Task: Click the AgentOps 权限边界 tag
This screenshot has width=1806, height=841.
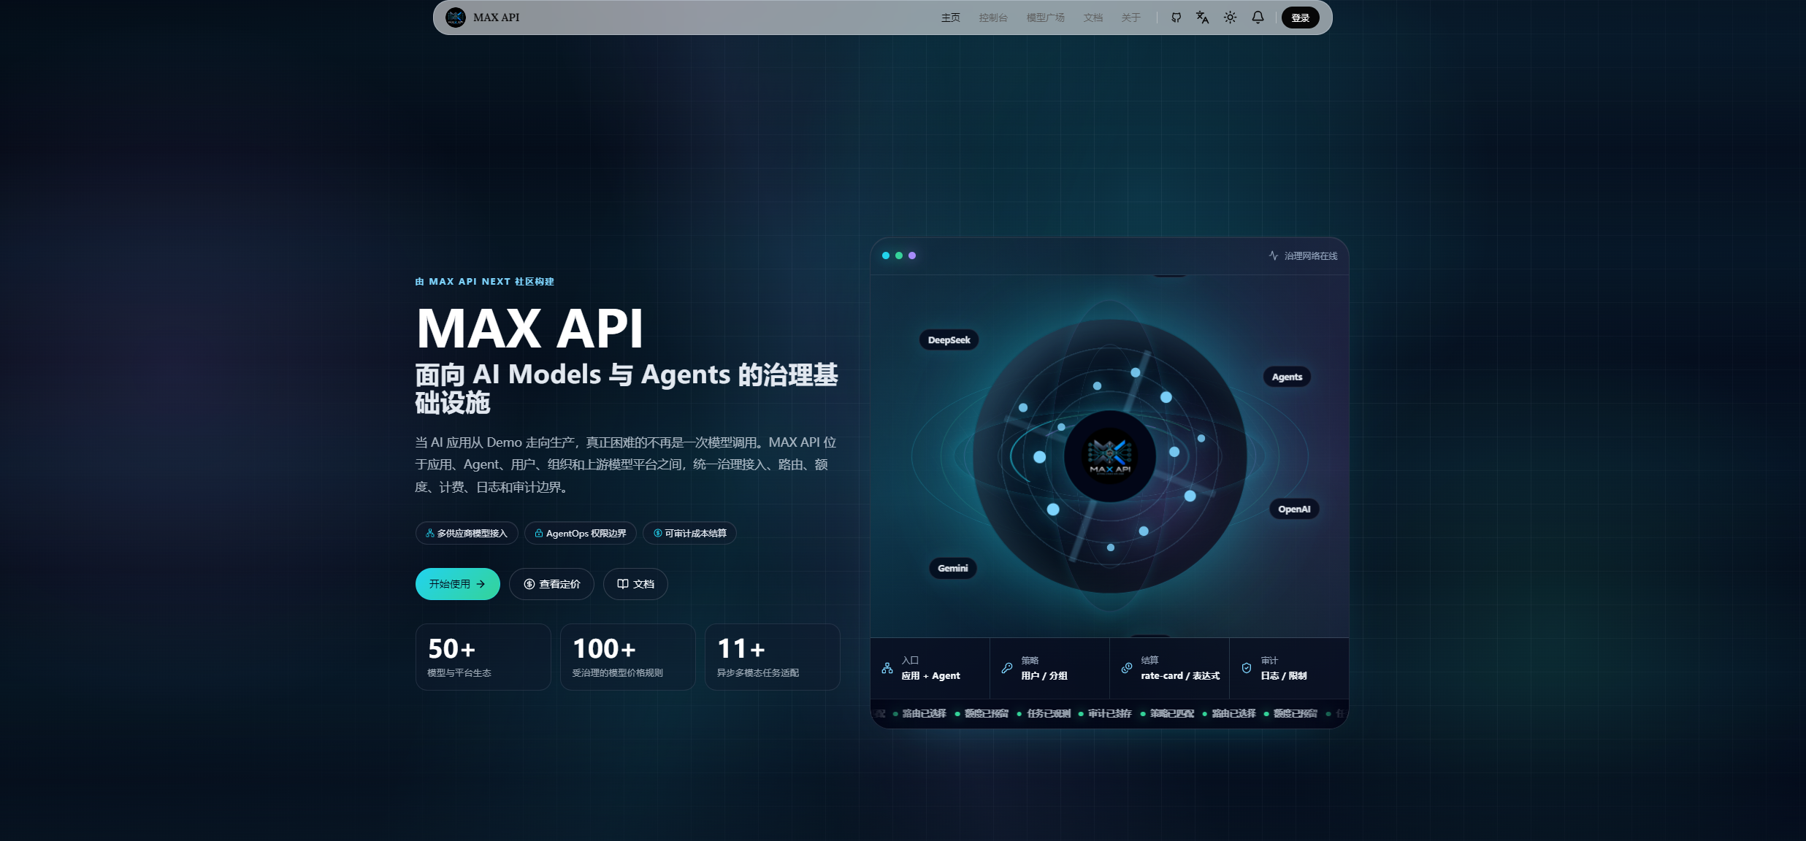Action: point(581,533)
